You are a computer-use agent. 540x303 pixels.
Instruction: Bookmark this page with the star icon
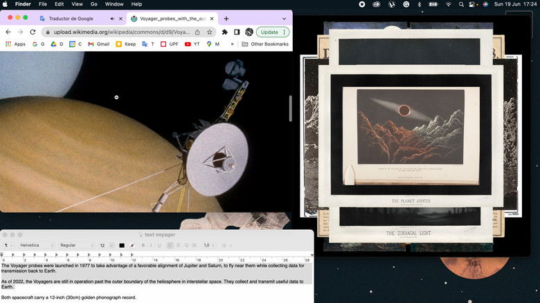(209, 32)
